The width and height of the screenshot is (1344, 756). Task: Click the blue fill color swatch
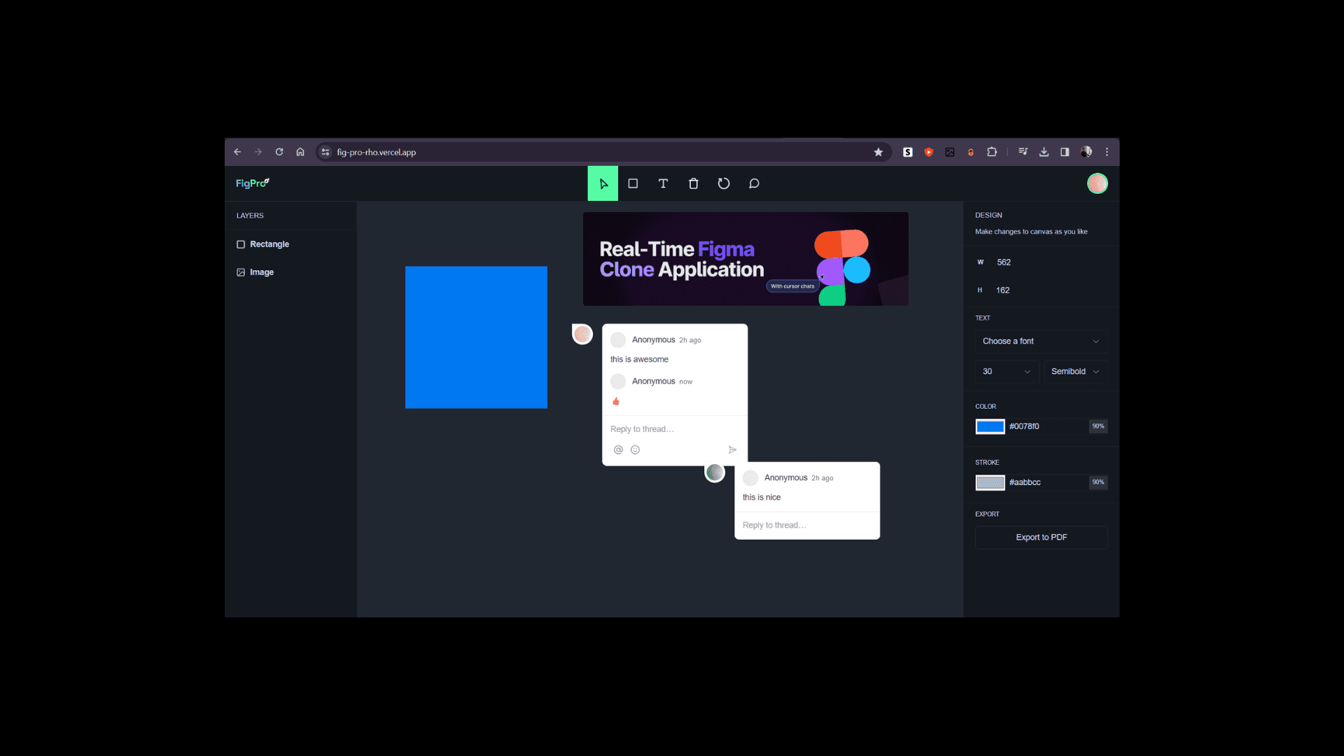[x=990, y=426]
